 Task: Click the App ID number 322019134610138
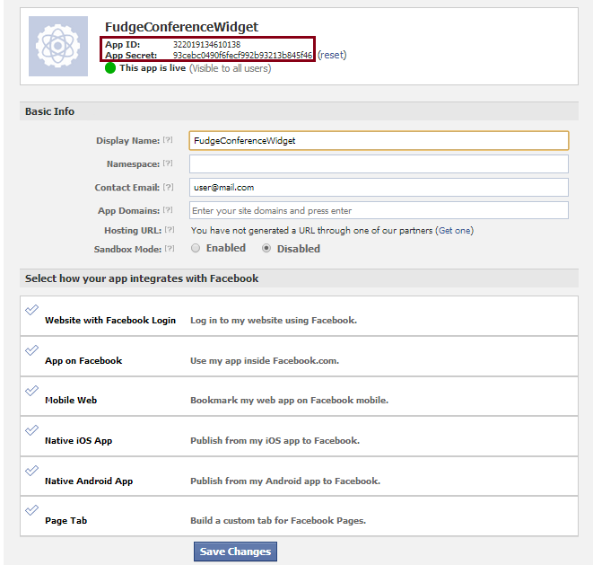click(207, 44)
